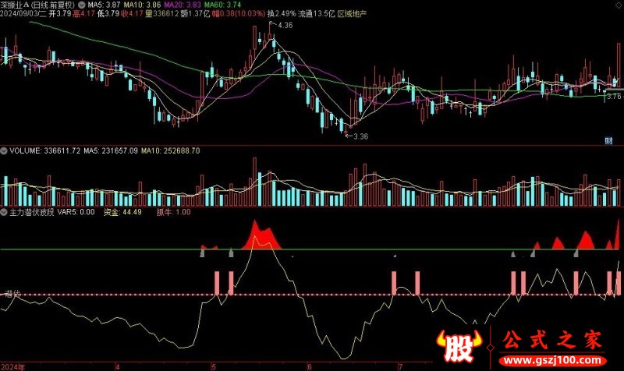Open the 主力潜伏波段 indicator dropdown arrow
The width and height of the screenshot is (624, 371).
[4, 212]
